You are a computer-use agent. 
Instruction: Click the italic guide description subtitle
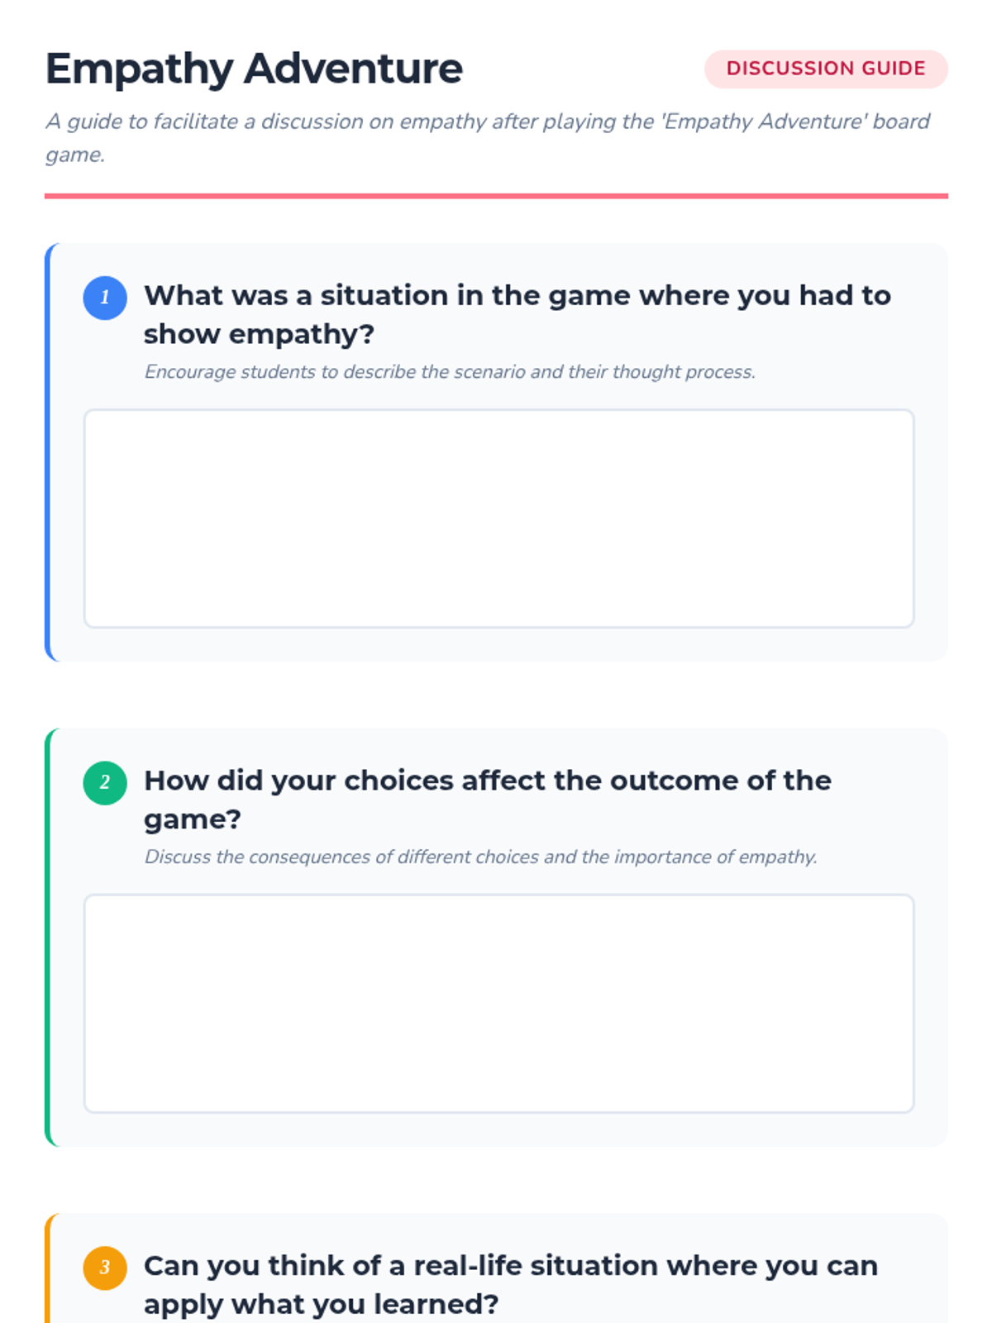click(x=488, y=122)
